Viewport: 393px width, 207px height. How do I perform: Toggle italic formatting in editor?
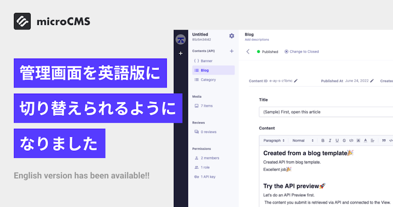coord(330,141)
